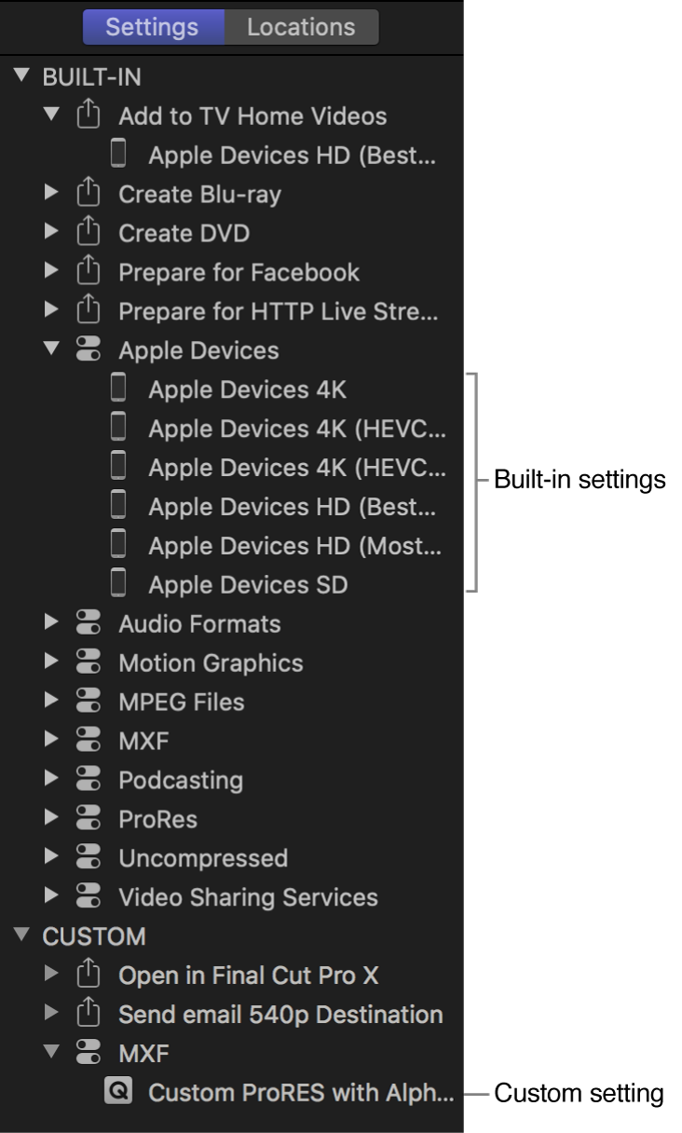Screen dimensions: 682x1133
Task: Expand Open in Final Cut Pro X
Action: pos(51,976)
